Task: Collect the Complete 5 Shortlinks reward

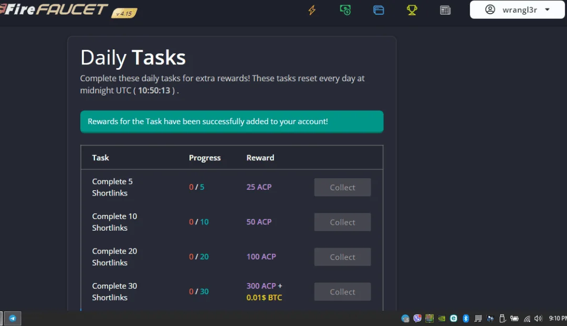Action: click(342, 187)
